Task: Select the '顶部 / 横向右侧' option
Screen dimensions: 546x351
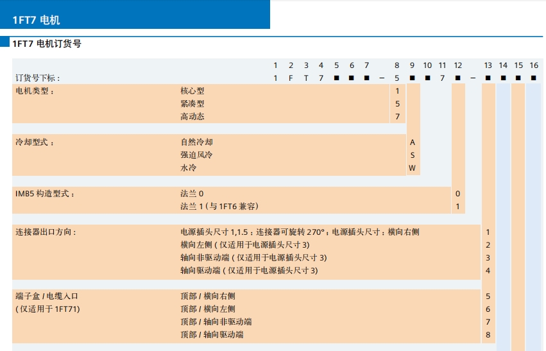Action: coord(208,296)
